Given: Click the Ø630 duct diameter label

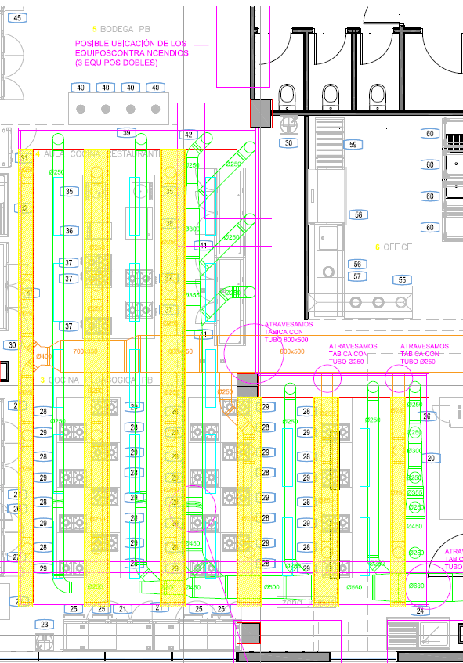Looking at the screenshot, I should (x=417, y=586).
